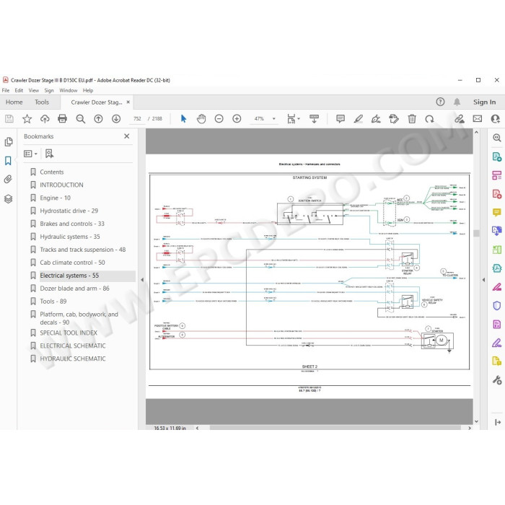
Task: Send file by email envelope icon
Action: (478, 119)
